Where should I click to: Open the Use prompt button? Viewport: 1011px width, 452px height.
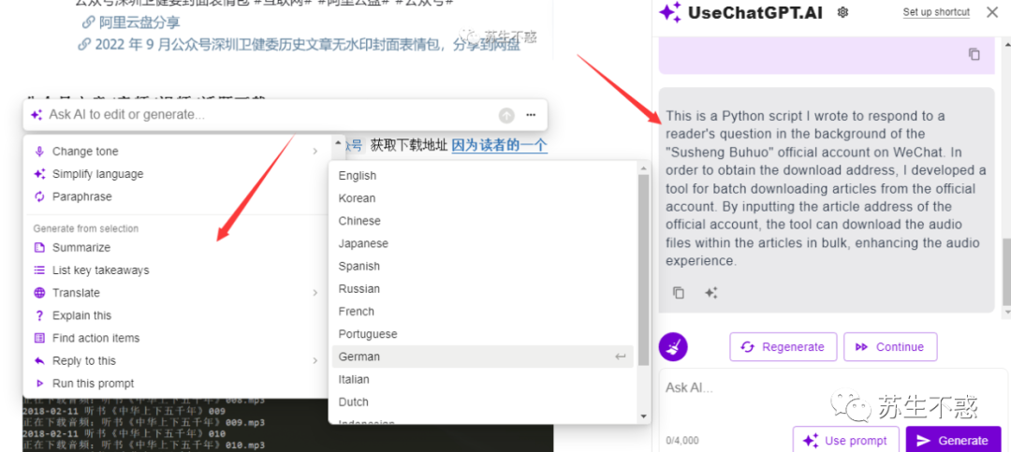pos(845,441)
